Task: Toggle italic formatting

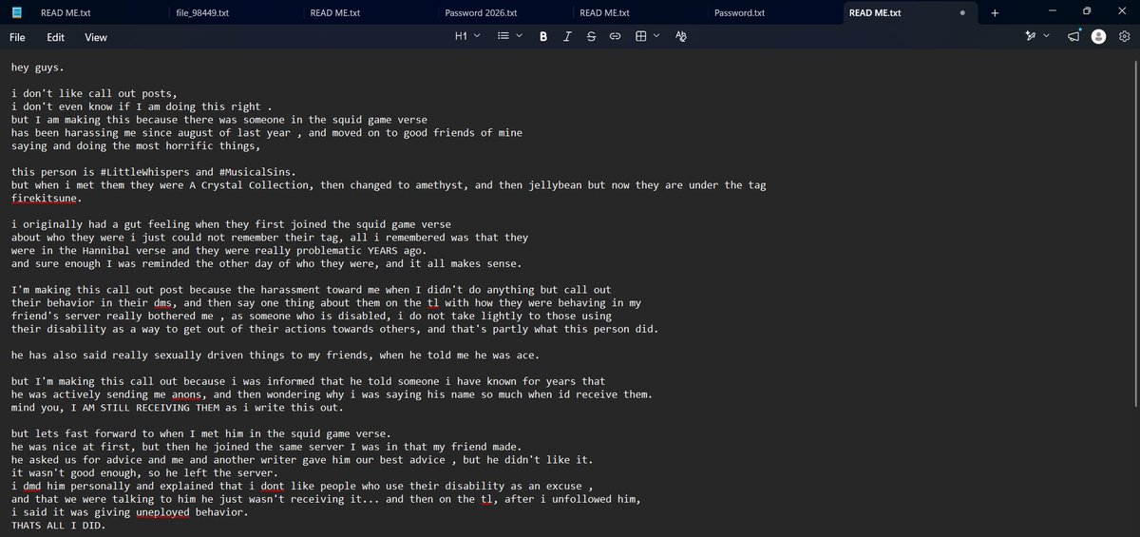Action: [567, 36]
